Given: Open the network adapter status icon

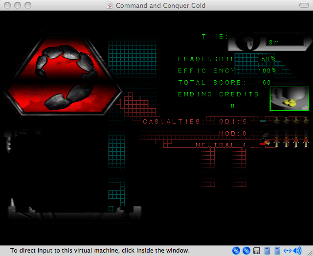Looking at the screenshot, I should coord(288,251).
